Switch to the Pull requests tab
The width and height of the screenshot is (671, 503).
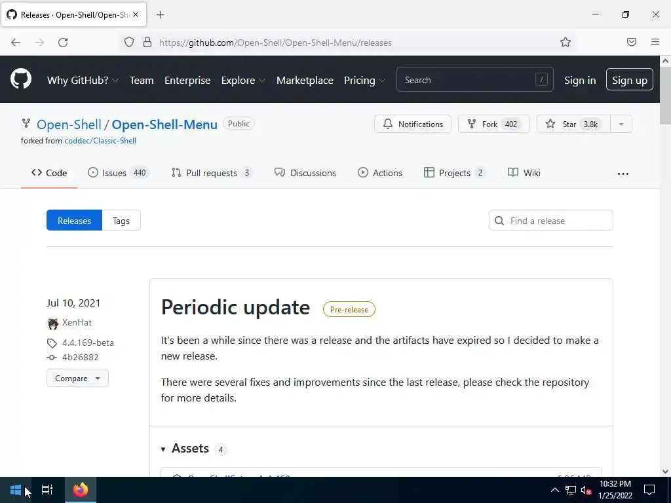pos(212,173)
